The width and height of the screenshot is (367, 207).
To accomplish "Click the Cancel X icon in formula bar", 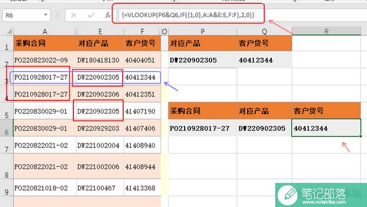I will coord(73,15).
